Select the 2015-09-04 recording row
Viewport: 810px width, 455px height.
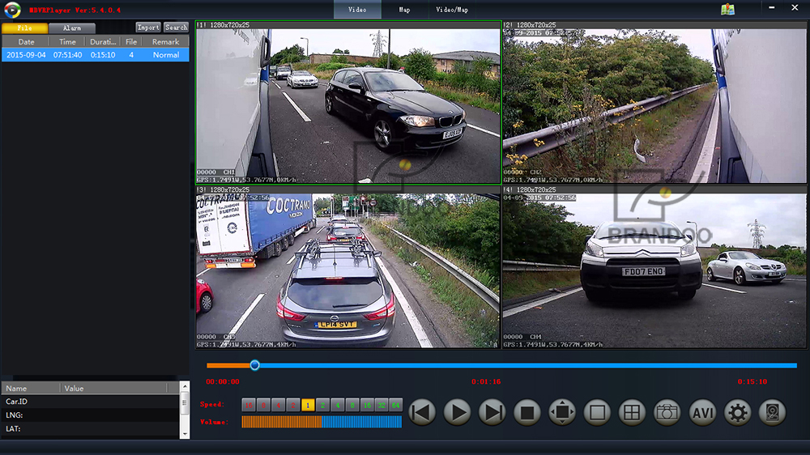coord(95,55)
